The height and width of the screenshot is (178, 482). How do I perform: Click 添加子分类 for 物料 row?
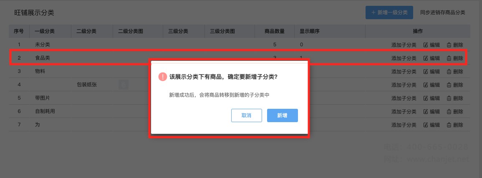404,72
